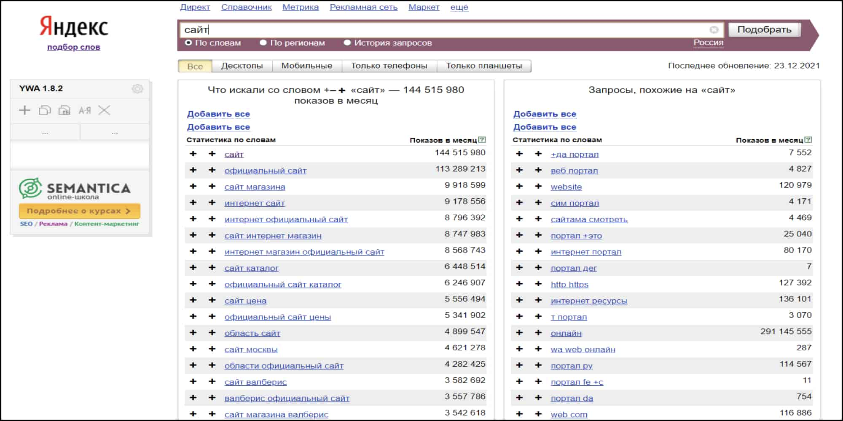Select the 'История запросов' radio button
This screenshot has width=843, height=421.
(347, 43)
